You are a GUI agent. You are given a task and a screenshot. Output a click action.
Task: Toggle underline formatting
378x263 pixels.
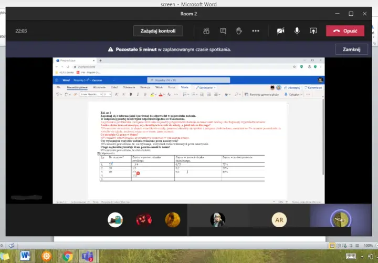pos(145,95)
